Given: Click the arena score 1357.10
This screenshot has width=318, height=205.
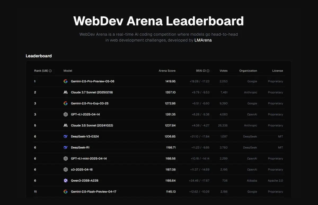Looking at the screenshot, I should [170, 92].
